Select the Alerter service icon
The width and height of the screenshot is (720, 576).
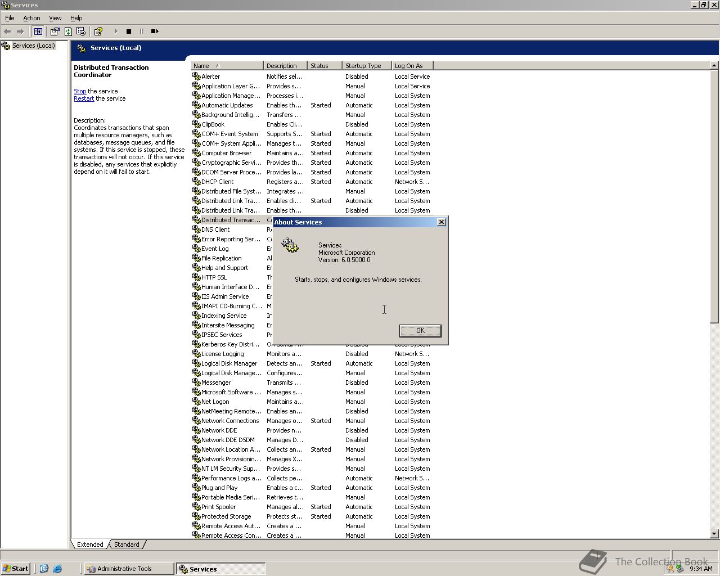tap(196, 76)
